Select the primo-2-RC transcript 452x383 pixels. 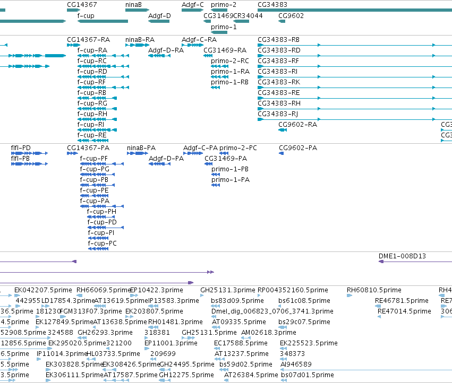220,66
